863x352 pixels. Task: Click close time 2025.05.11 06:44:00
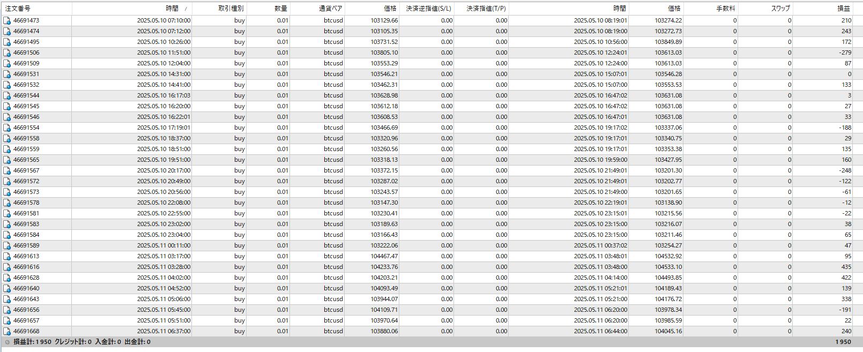coord(600,331)
